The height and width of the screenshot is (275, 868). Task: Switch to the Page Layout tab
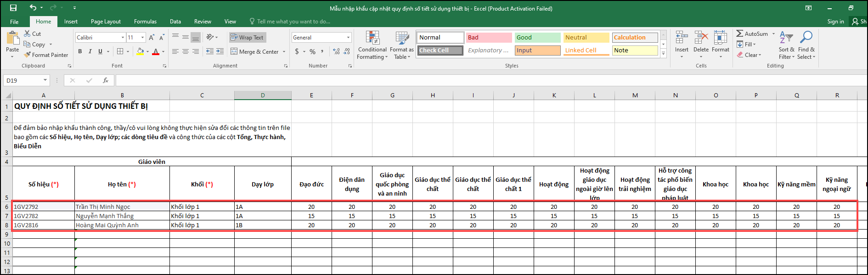point(106,22)
